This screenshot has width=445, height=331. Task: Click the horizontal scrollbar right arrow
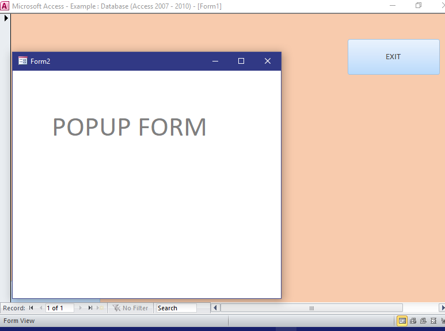click(443, 308)
